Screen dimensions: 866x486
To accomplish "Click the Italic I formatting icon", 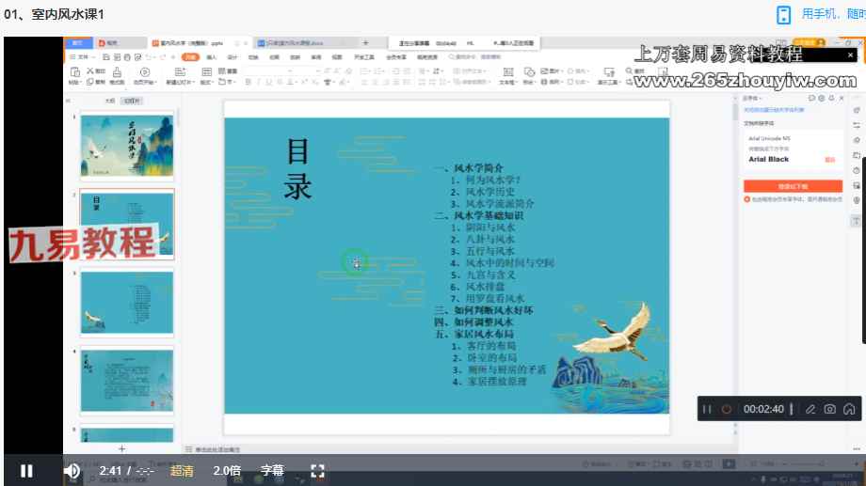I will pos(258,82).
